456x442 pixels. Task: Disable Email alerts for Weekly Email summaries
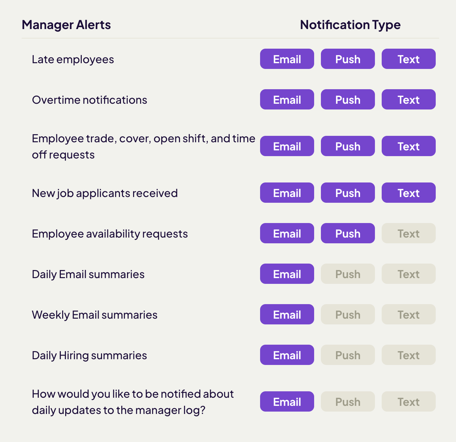coord(287,314)
